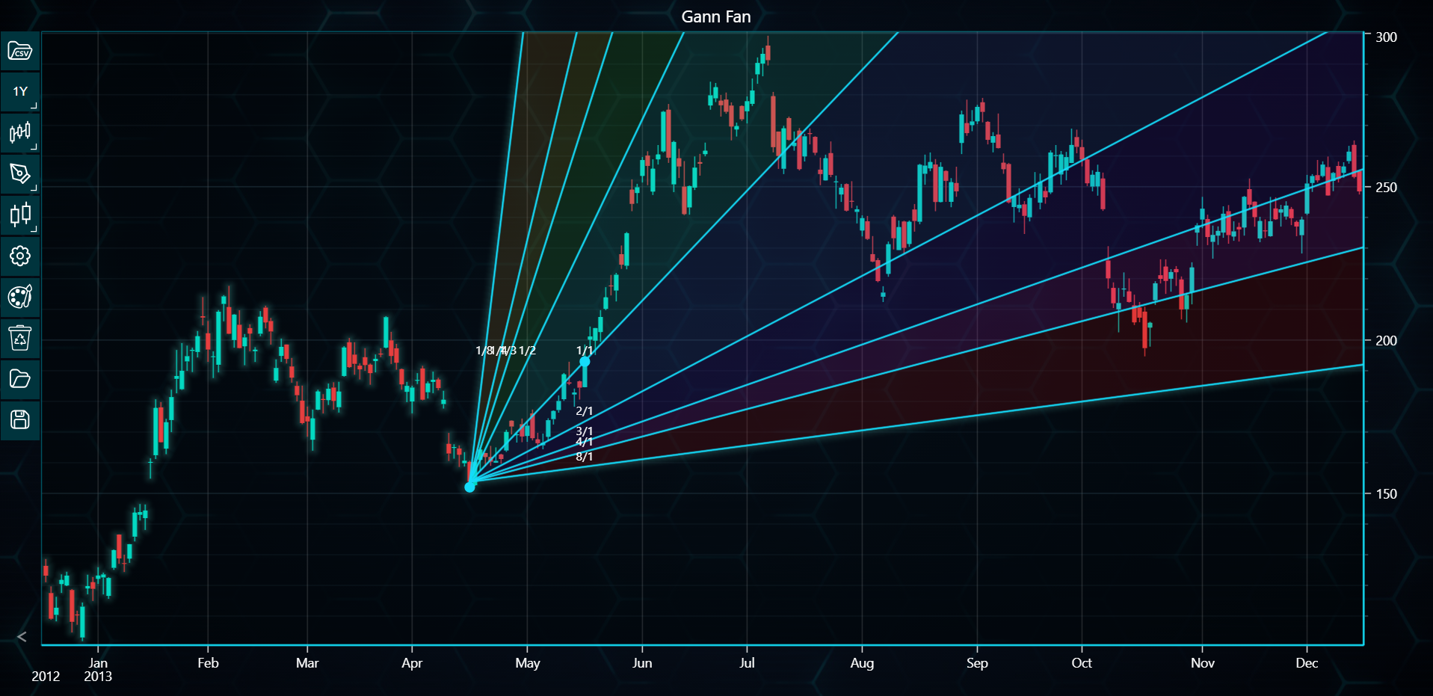Open the two-candle chart style tool
Image resolution: width=1433 pixels, height=696 pixels.
pyautogui.click(x=20, y=215)
